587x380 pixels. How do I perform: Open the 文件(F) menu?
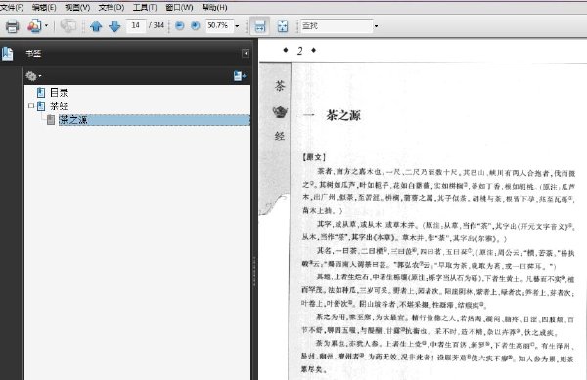[x=12, y=7]
